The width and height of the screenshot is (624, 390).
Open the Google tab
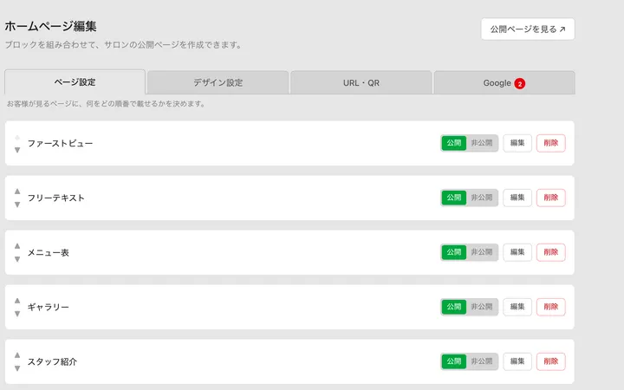click(504, 83)
